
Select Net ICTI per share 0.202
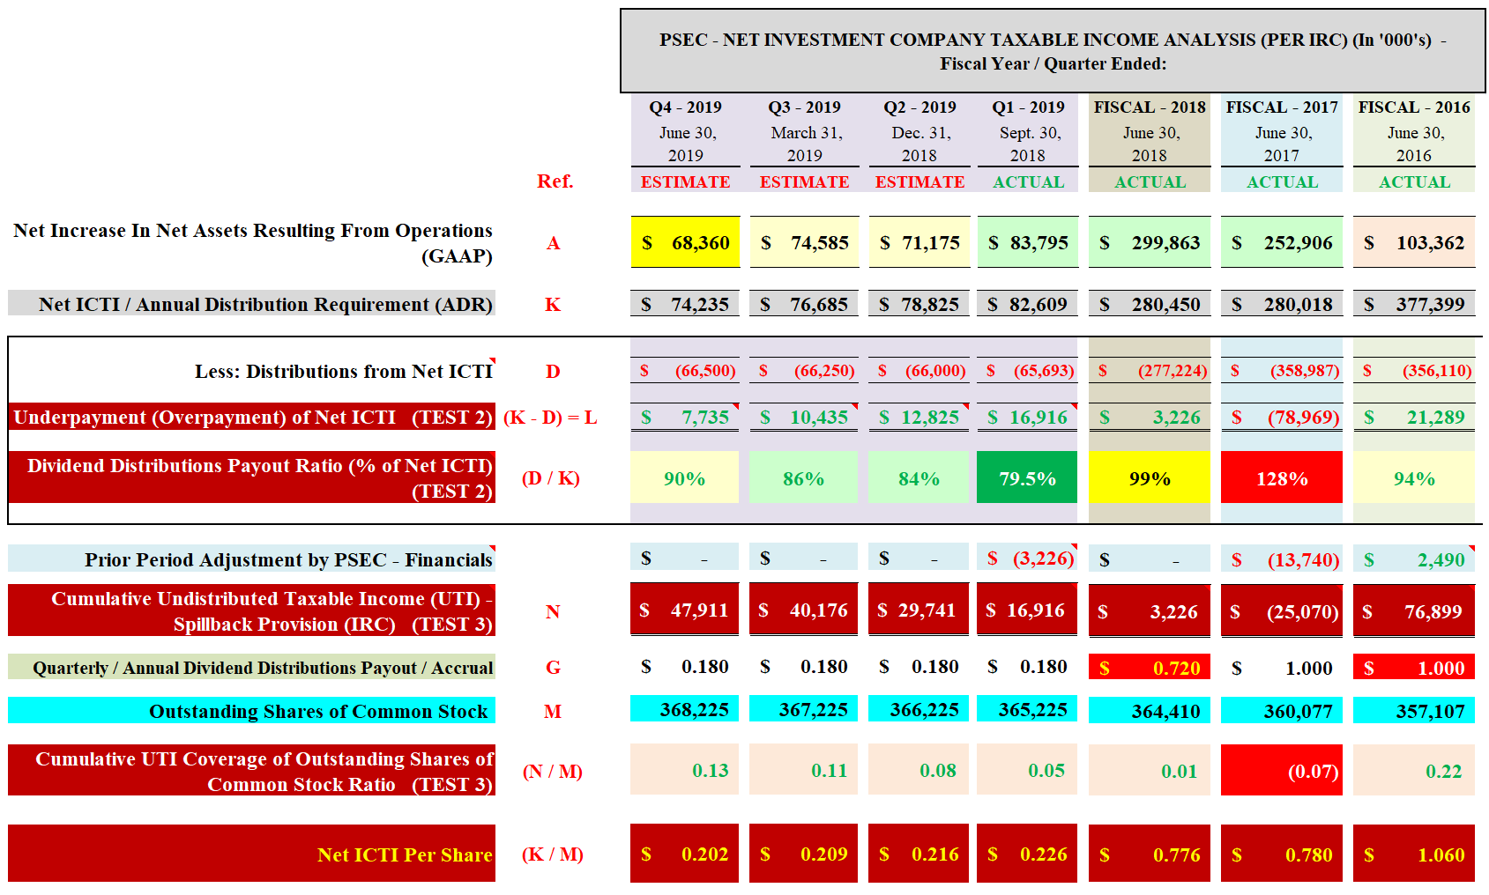685,854
